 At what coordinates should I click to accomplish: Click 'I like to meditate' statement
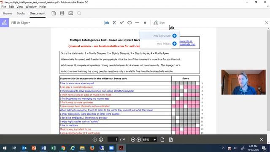pos(69,125)
